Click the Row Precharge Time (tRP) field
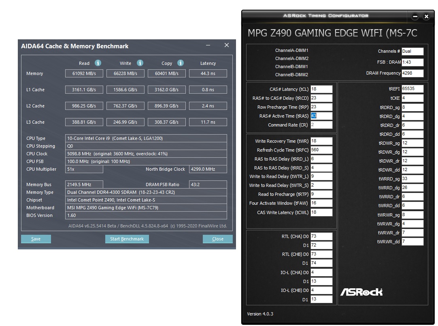 click(x=321, y=107)
